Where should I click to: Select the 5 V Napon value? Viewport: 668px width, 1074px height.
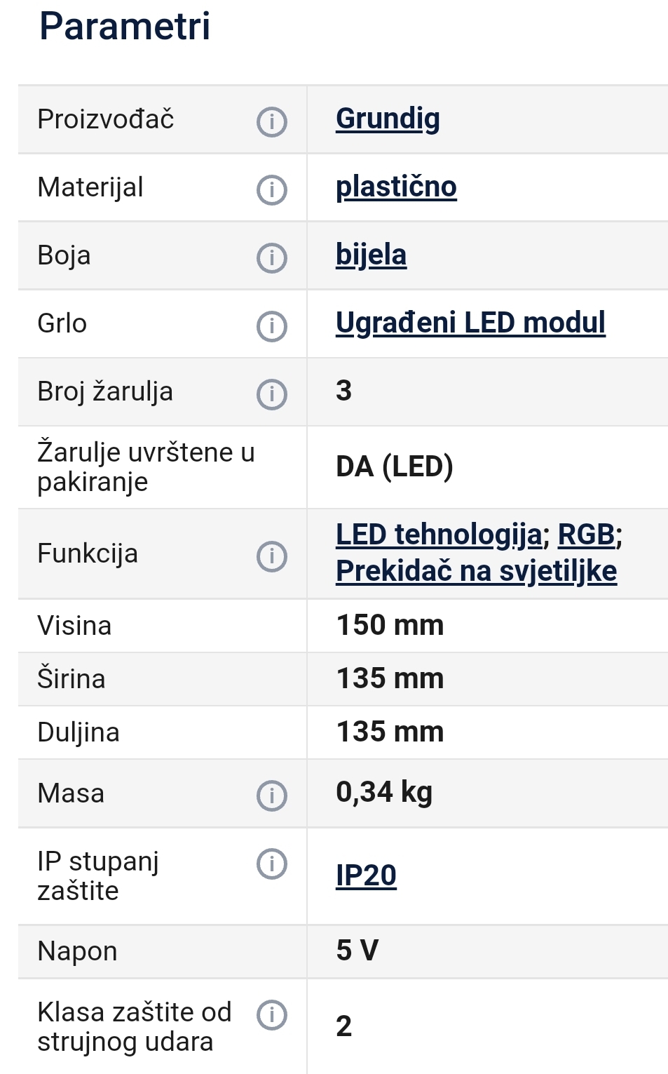click(x=357, y=951)
